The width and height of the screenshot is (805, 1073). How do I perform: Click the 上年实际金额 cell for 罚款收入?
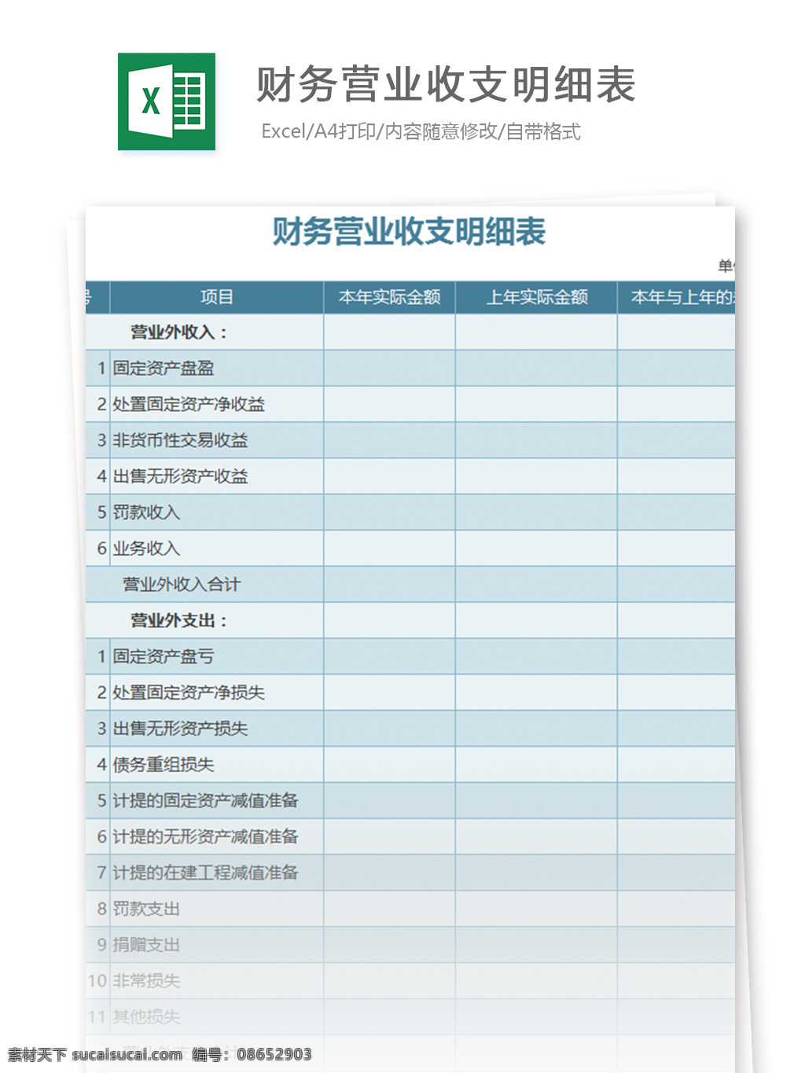point(536,513)
